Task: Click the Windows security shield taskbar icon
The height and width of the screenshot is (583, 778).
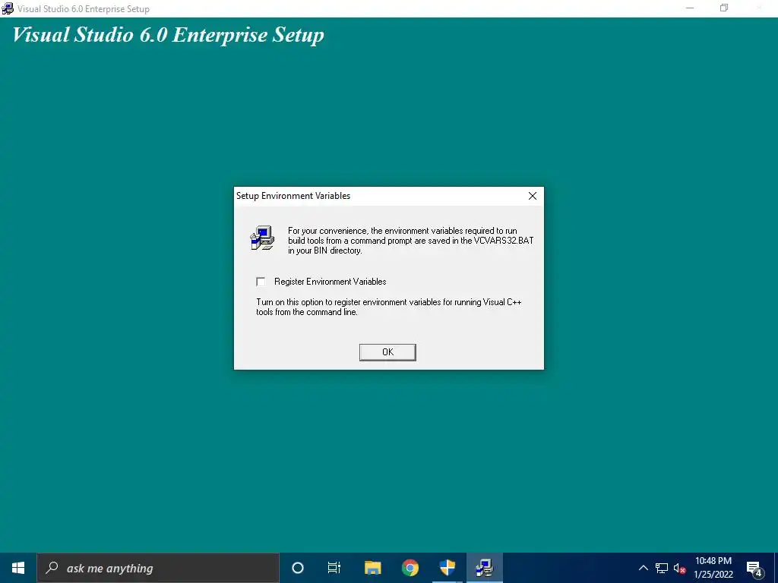Action: pos(447,568)
